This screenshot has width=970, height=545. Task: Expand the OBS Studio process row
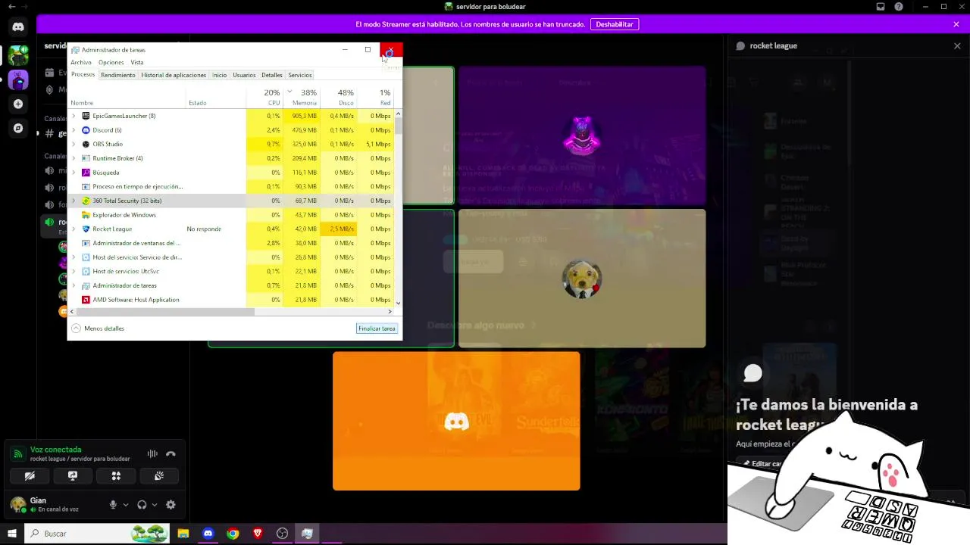tap(74, 144)
